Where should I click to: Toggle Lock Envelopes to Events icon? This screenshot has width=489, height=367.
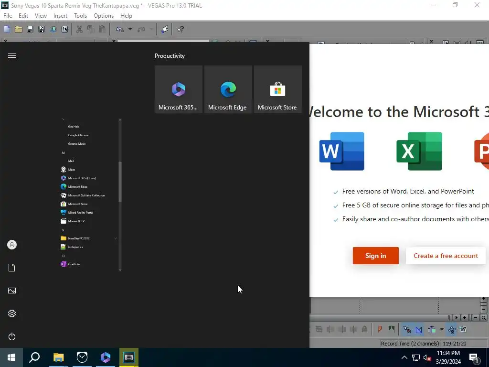coord(452,329)
